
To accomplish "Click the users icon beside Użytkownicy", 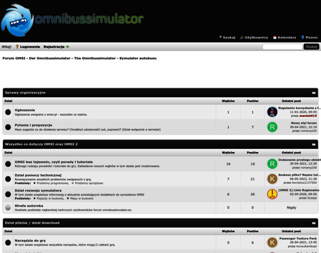I will (x=242, y=38).
